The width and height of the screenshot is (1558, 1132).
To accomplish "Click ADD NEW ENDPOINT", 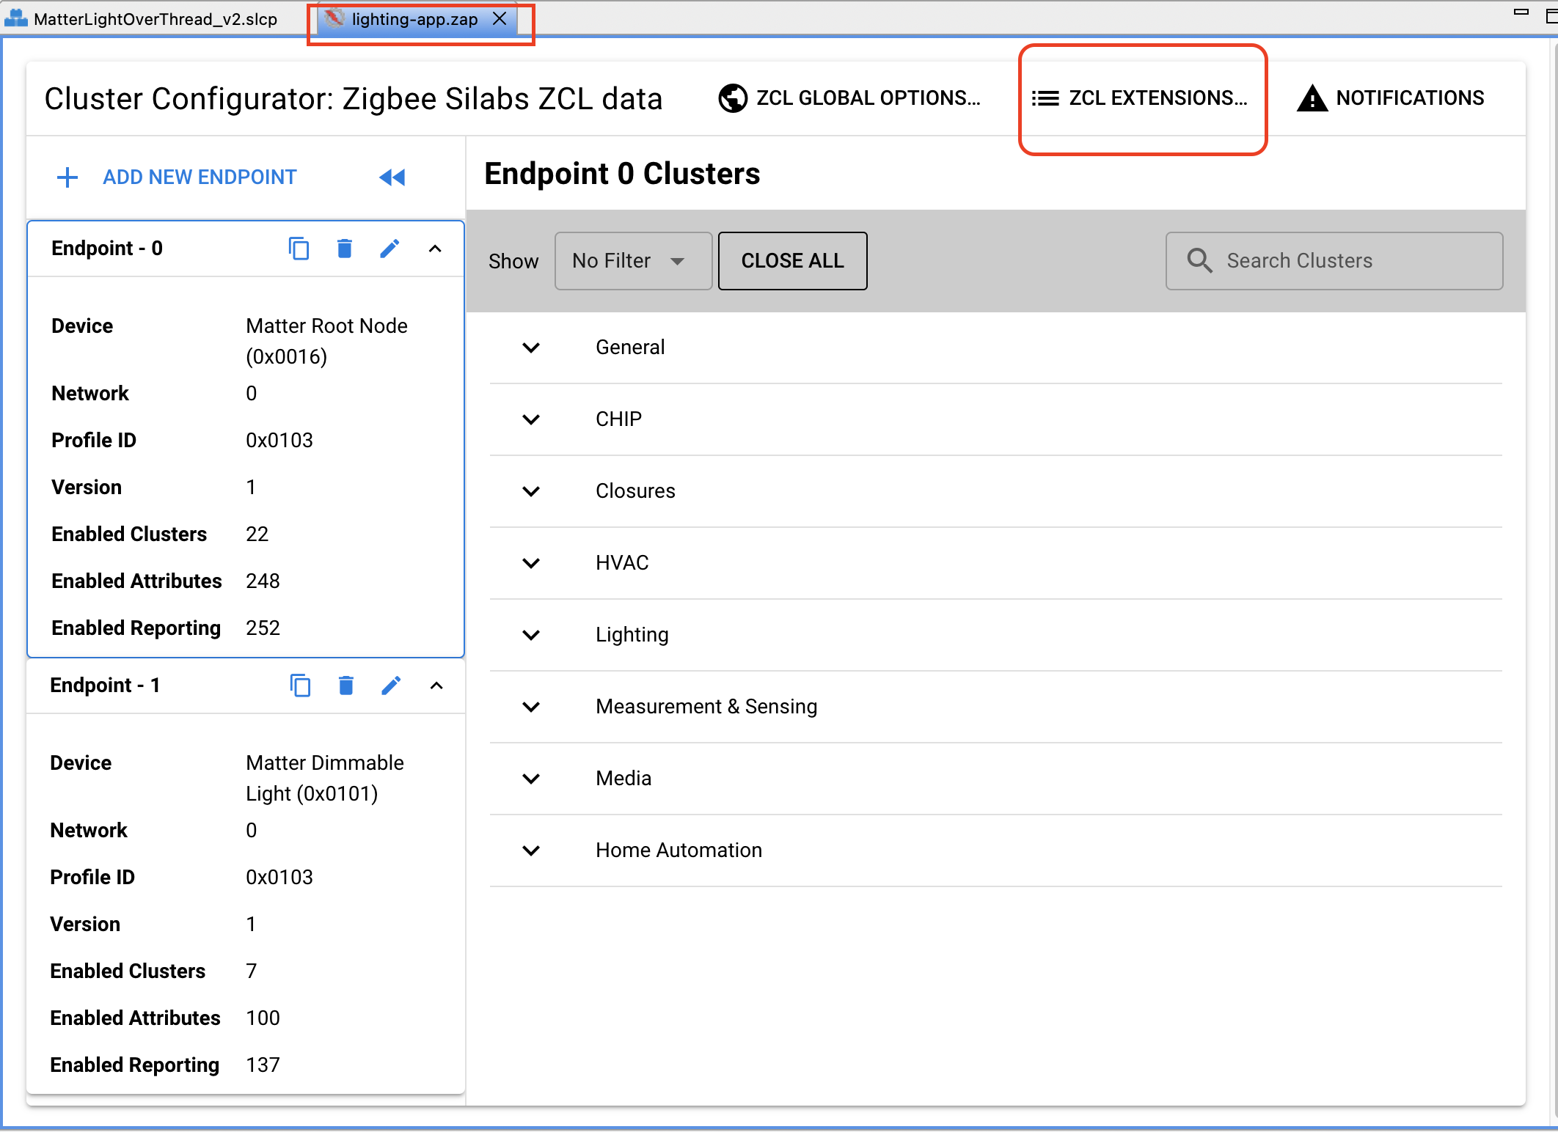I will pyautogui.click(x=200, y=177).
